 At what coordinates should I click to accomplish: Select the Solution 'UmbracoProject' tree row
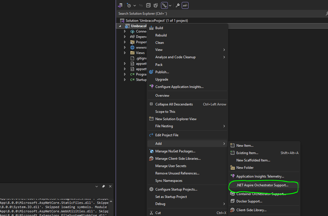pos(222,20)
